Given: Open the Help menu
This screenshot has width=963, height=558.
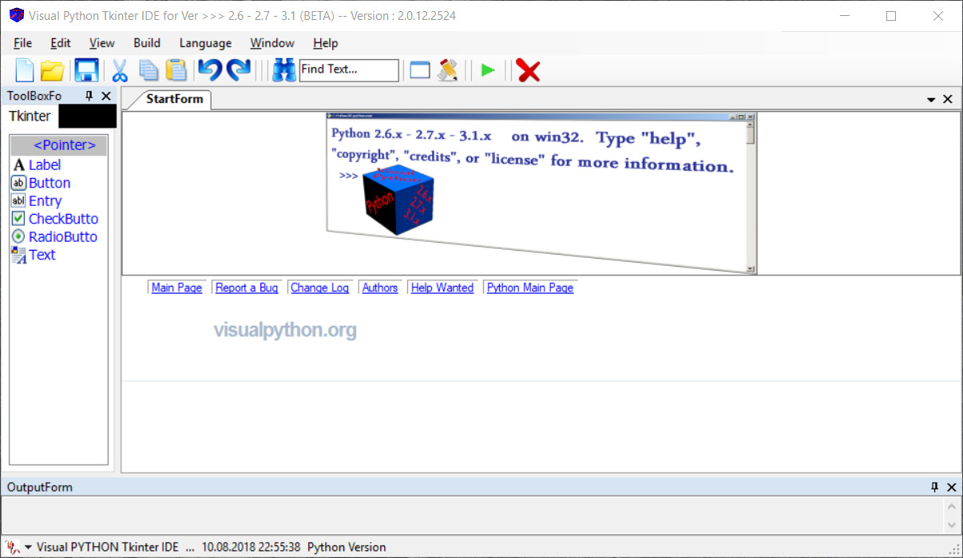Looking at the screenshot, I should click(x=326, y=43).
